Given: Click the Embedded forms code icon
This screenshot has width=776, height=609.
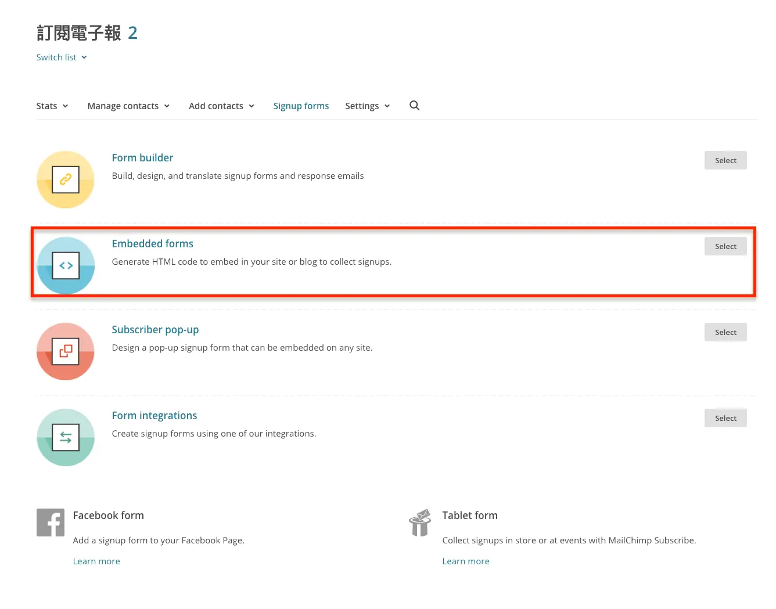Looking at the screenshot, I should tap(66, 265).
